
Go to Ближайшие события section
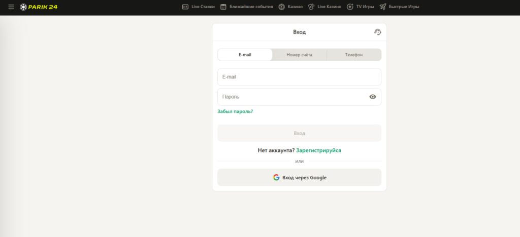pos(246,7)
